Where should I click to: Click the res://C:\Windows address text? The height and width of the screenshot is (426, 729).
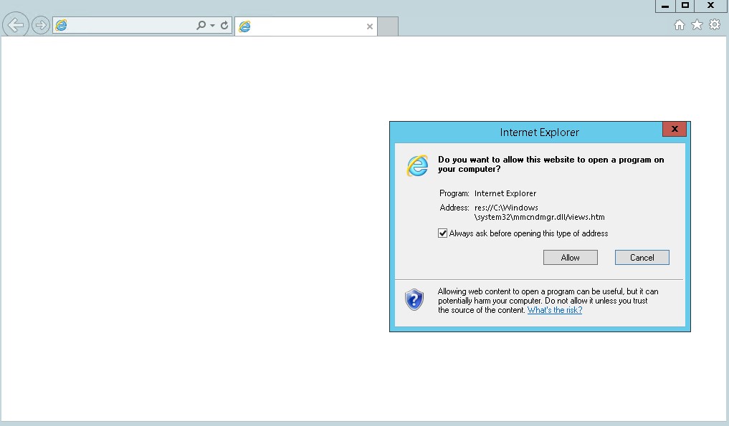point(539,213)
